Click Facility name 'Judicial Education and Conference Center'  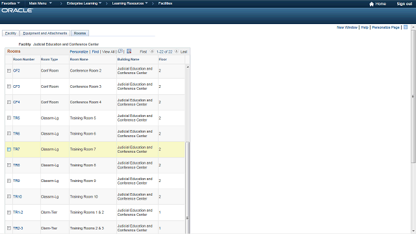coord(66,44)
